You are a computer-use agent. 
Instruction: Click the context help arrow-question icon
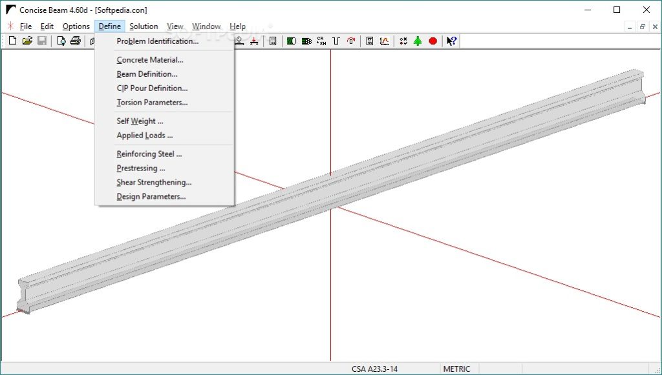click(x=451, y=41)
